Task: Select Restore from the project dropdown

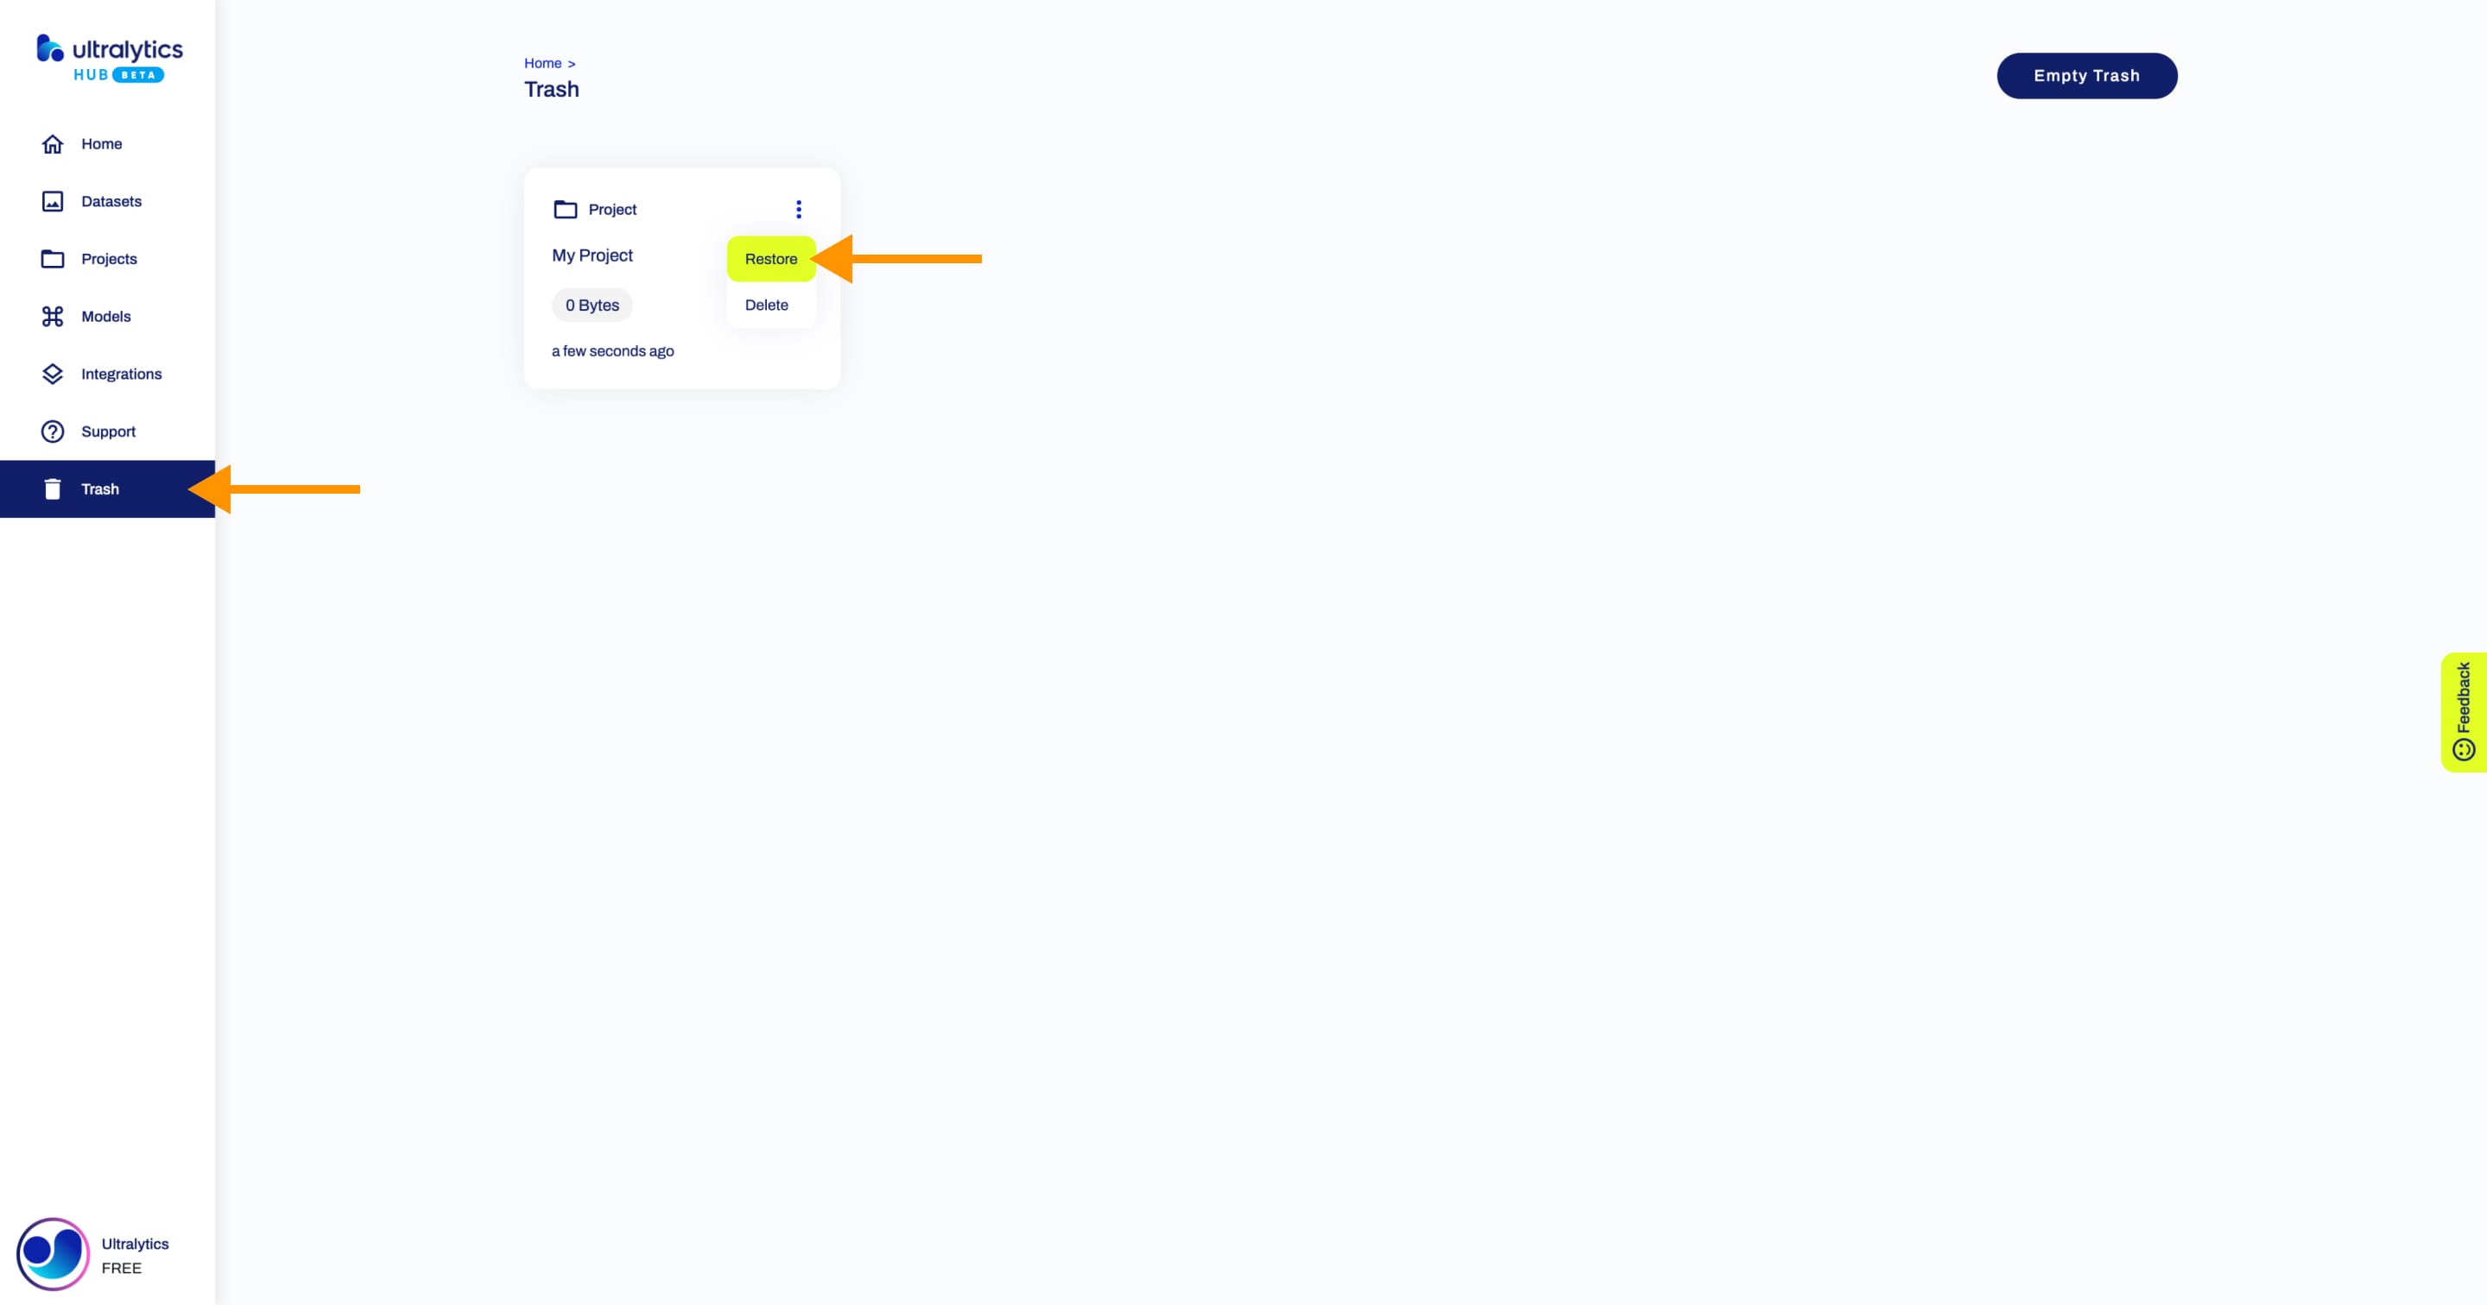Action: (769, 258)
